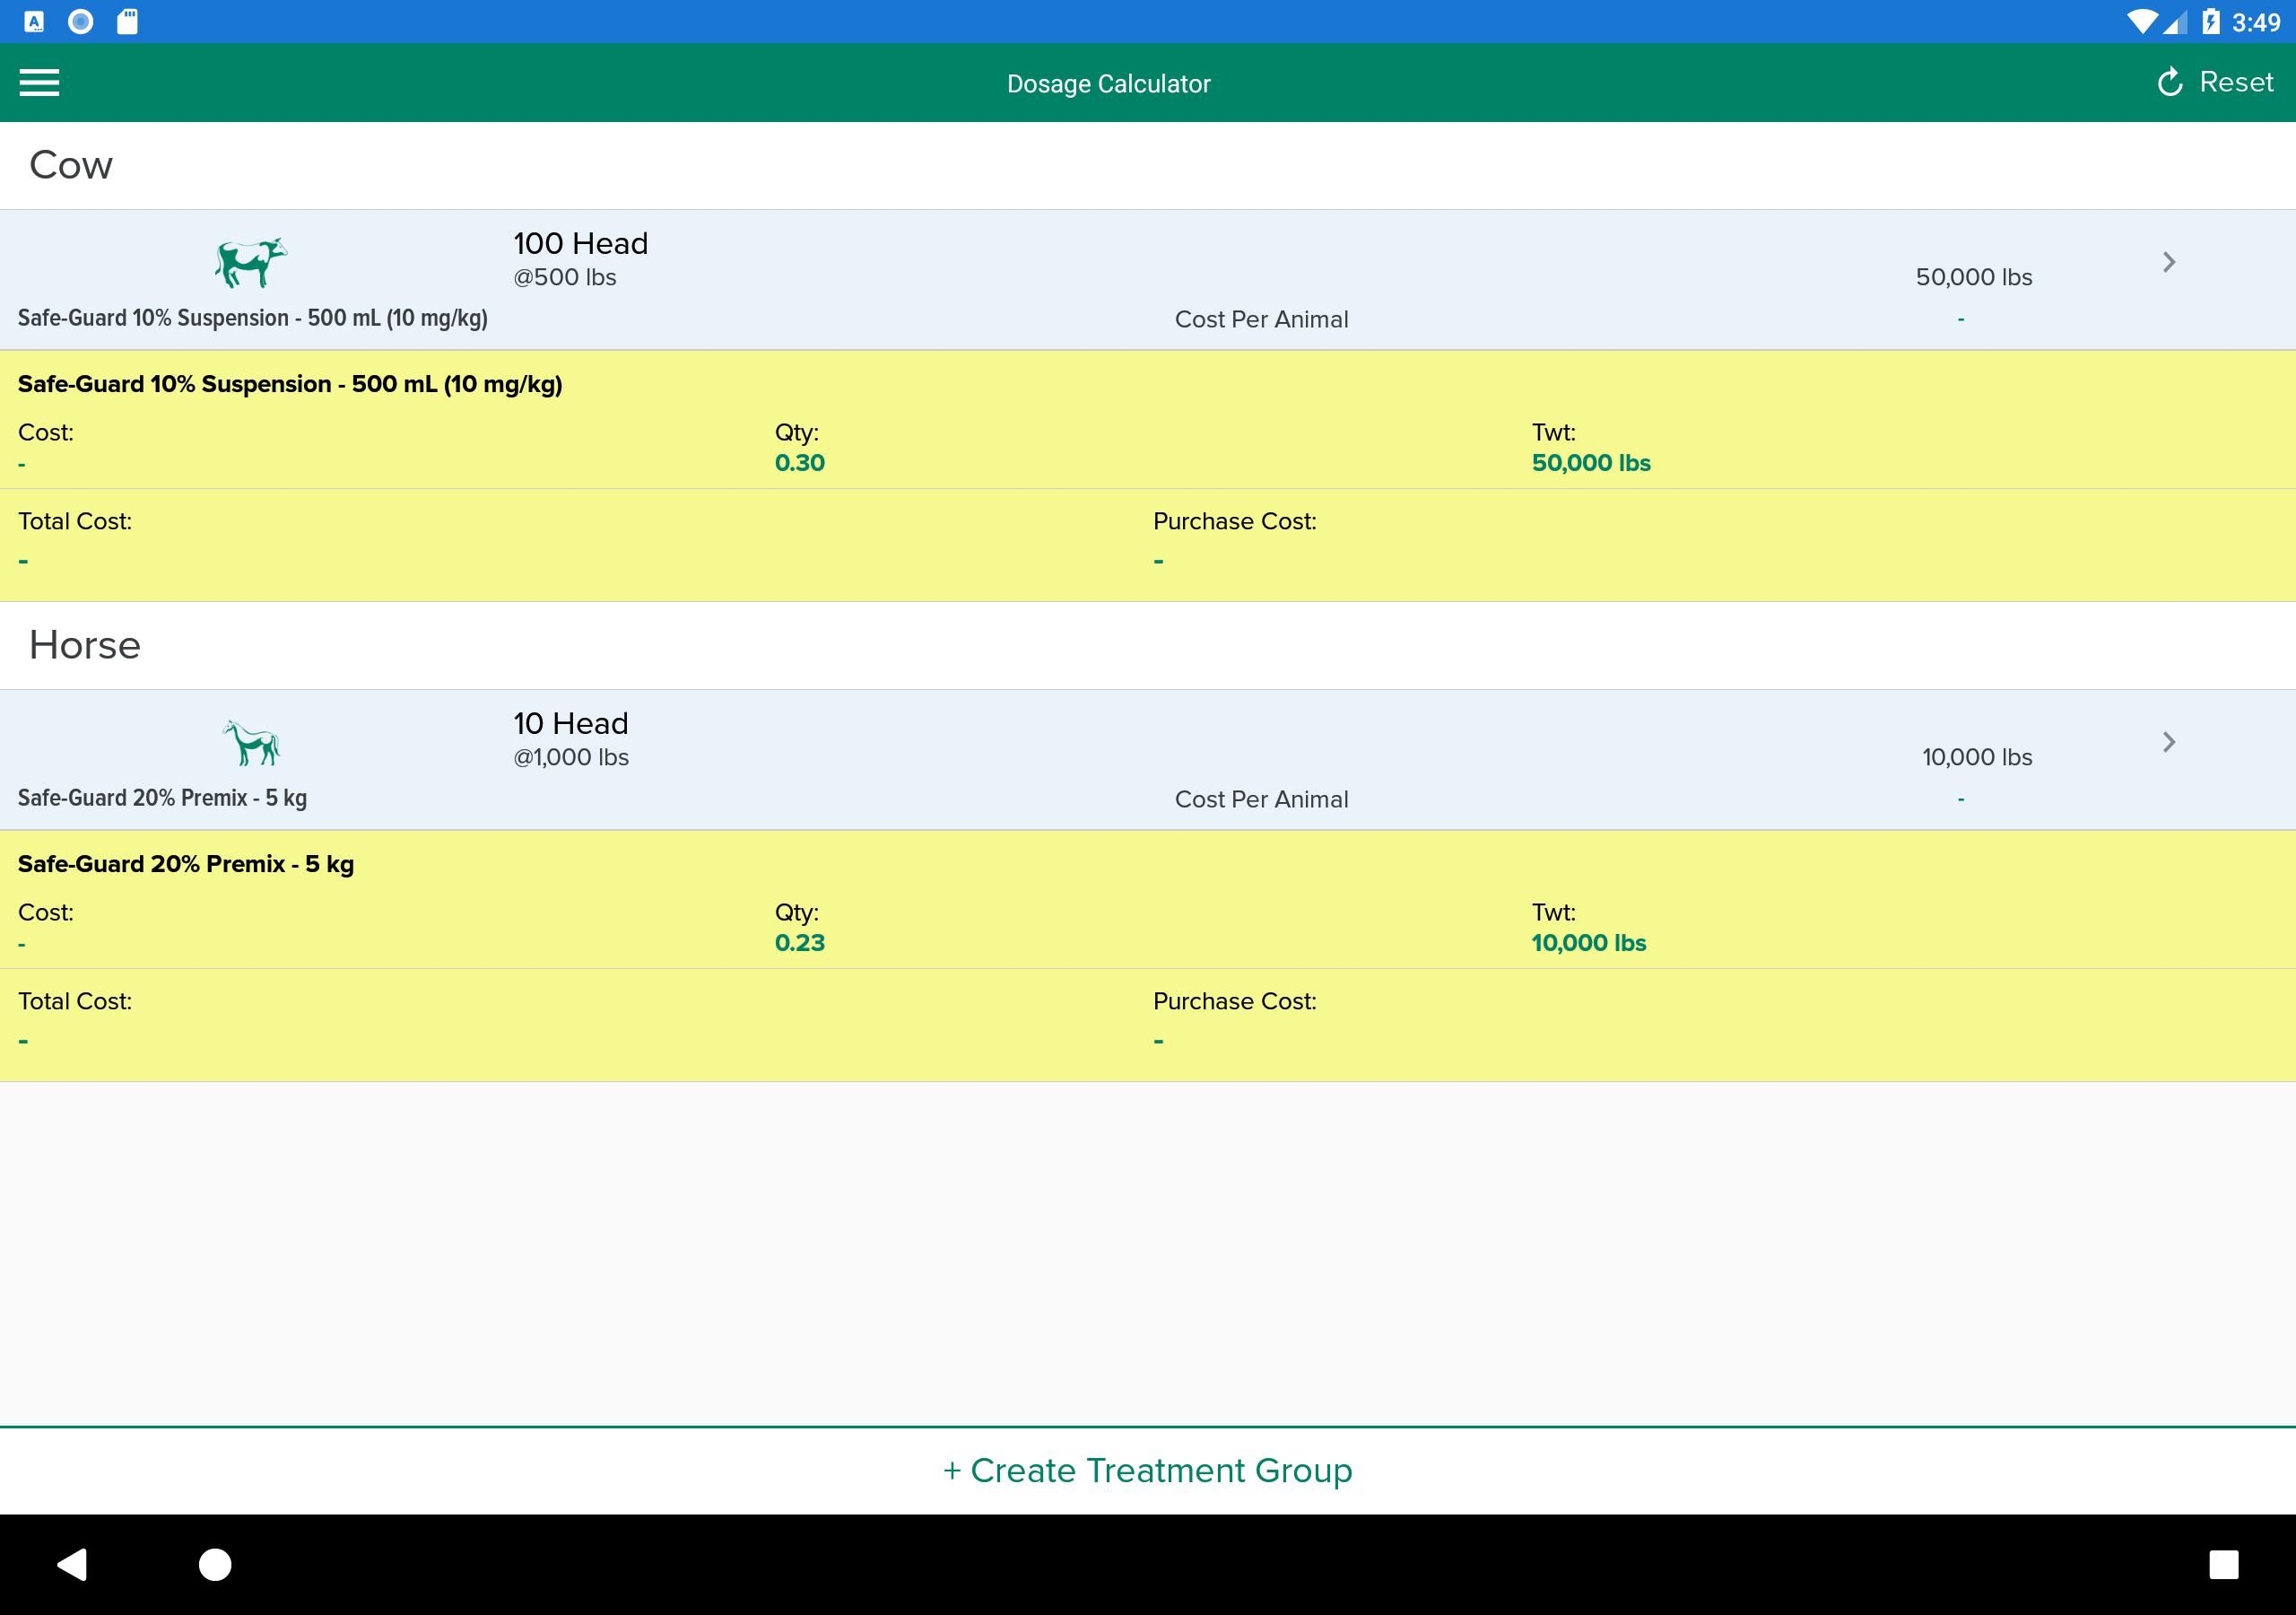Click the Horse section heading
Screen dimensions: 2296x1615
coord(85,645)
